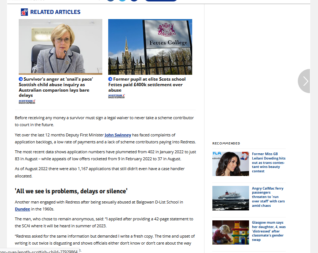This screenshot has height=253, width=318.
Task: Click the Scottish Daily Express logo under the snail's pace article
Action: click(x=27, y=102)
